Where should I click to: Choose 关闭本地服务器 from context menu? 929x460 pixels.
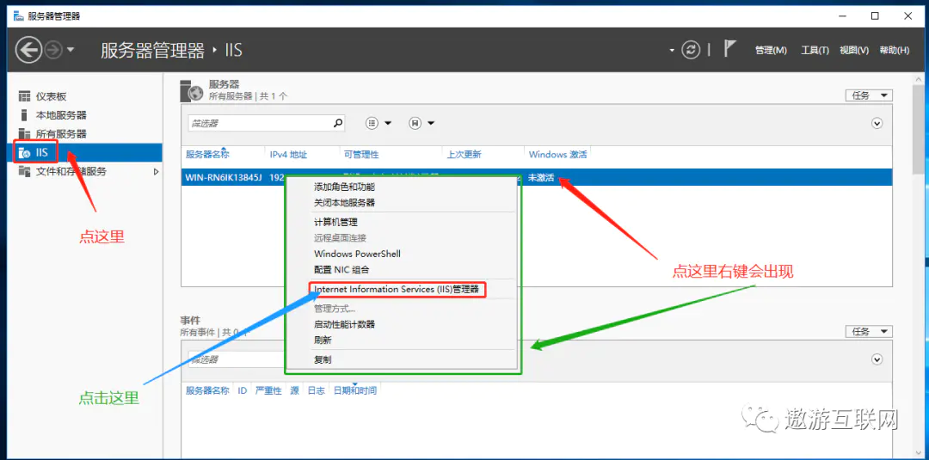[344, 202]
